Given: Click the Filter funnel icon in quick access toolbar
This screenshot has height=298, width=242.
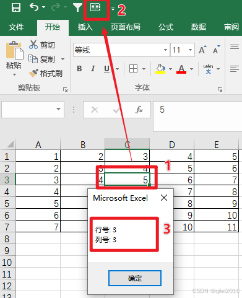Looking at the screenshot, I should point(77,7).
